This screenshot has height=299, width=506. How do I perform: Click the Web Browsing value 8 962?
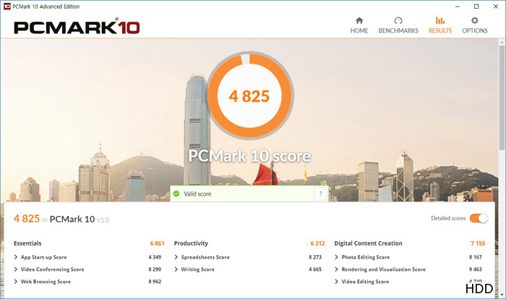[155, 282]
